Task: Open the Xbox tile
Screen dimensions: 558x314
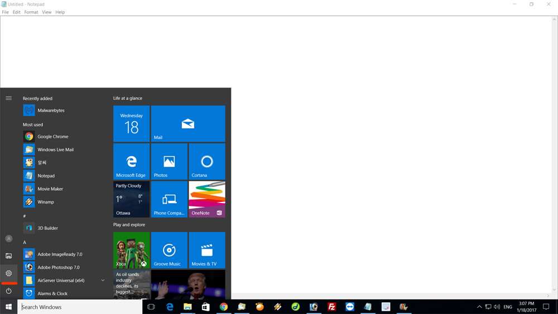Action: coord(131,250)
